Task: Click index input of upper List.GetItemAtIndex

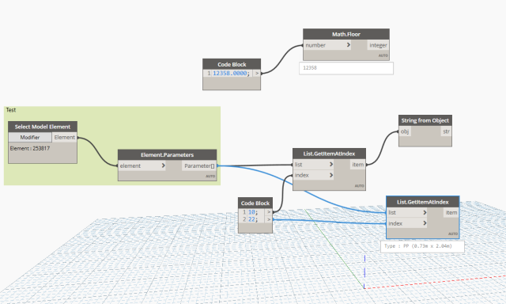Action: pos(313,175)
